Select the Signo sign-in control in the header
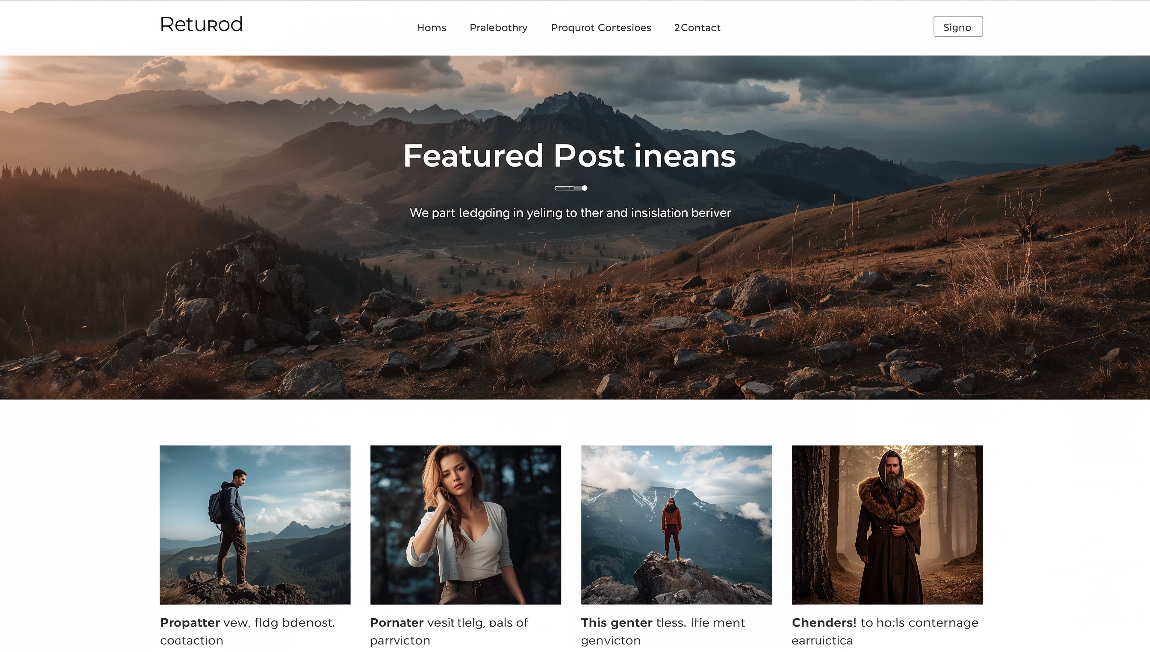The height and width of the screenshot is (652, 1150). (958, 27)
